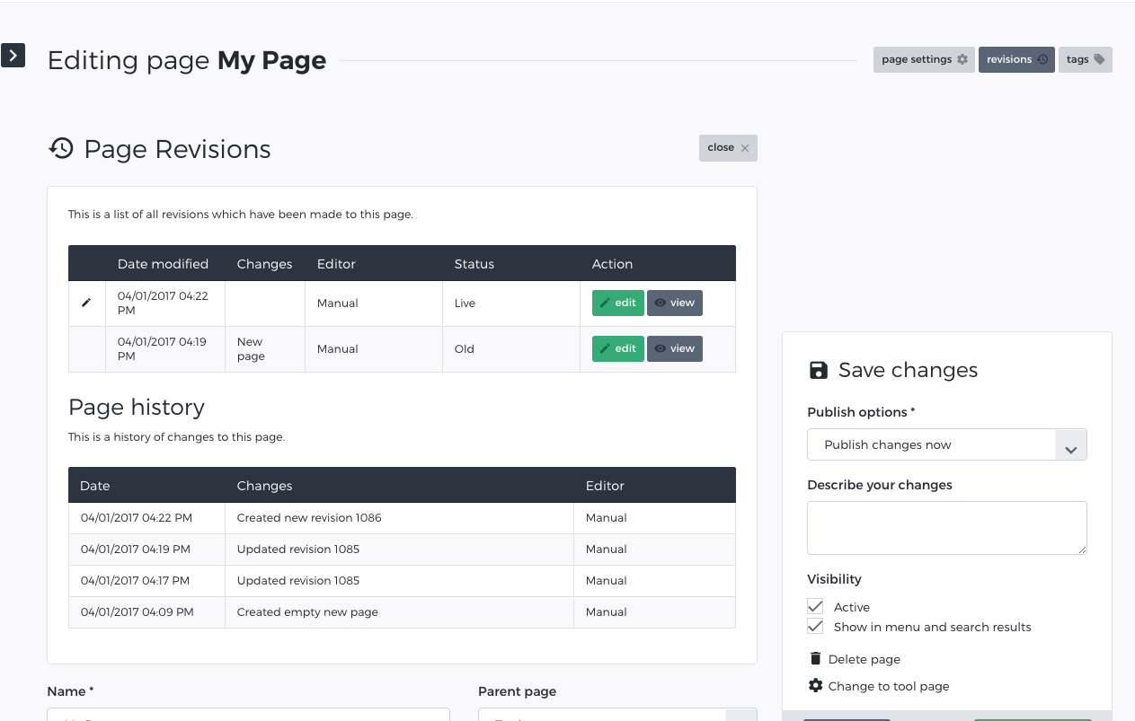Click the Date header in Page history table

(94, 486)
